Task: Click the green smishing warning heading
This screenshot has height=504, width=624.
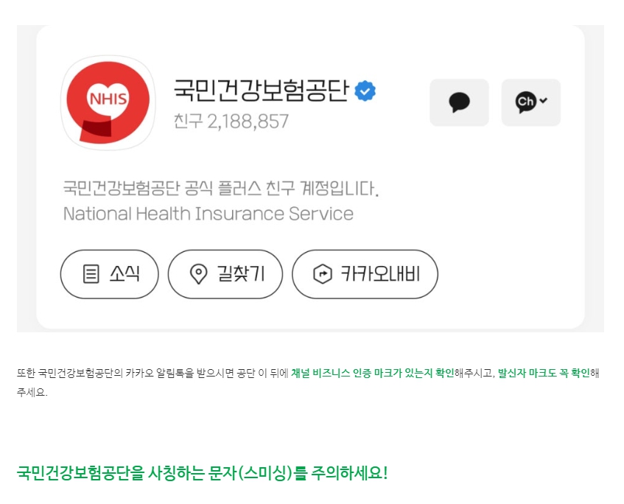Action: [202, 473]
